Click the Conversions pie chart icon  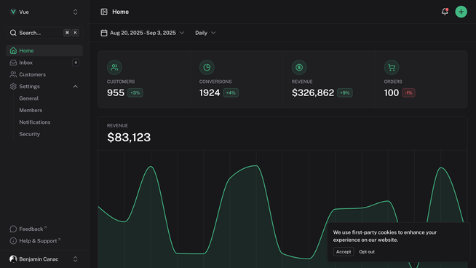(x=207, y=67)
